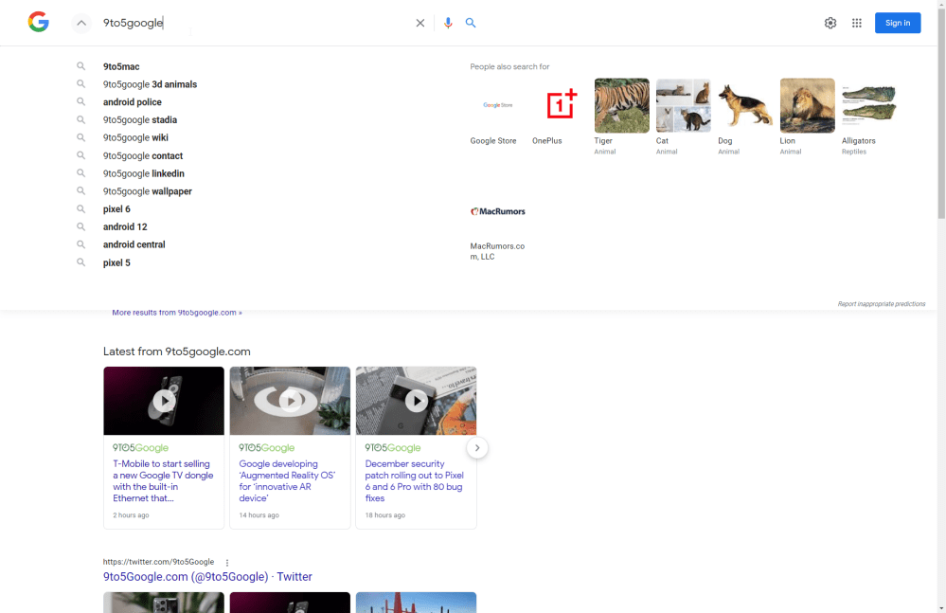The width and height of the screenshot is (946, 613).
Task: Clear the search box text
Action: [x=420, y=23]
